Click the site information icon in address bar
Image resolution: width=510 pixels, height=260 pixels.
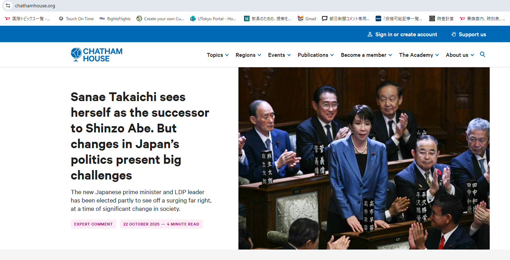point(8,6)
